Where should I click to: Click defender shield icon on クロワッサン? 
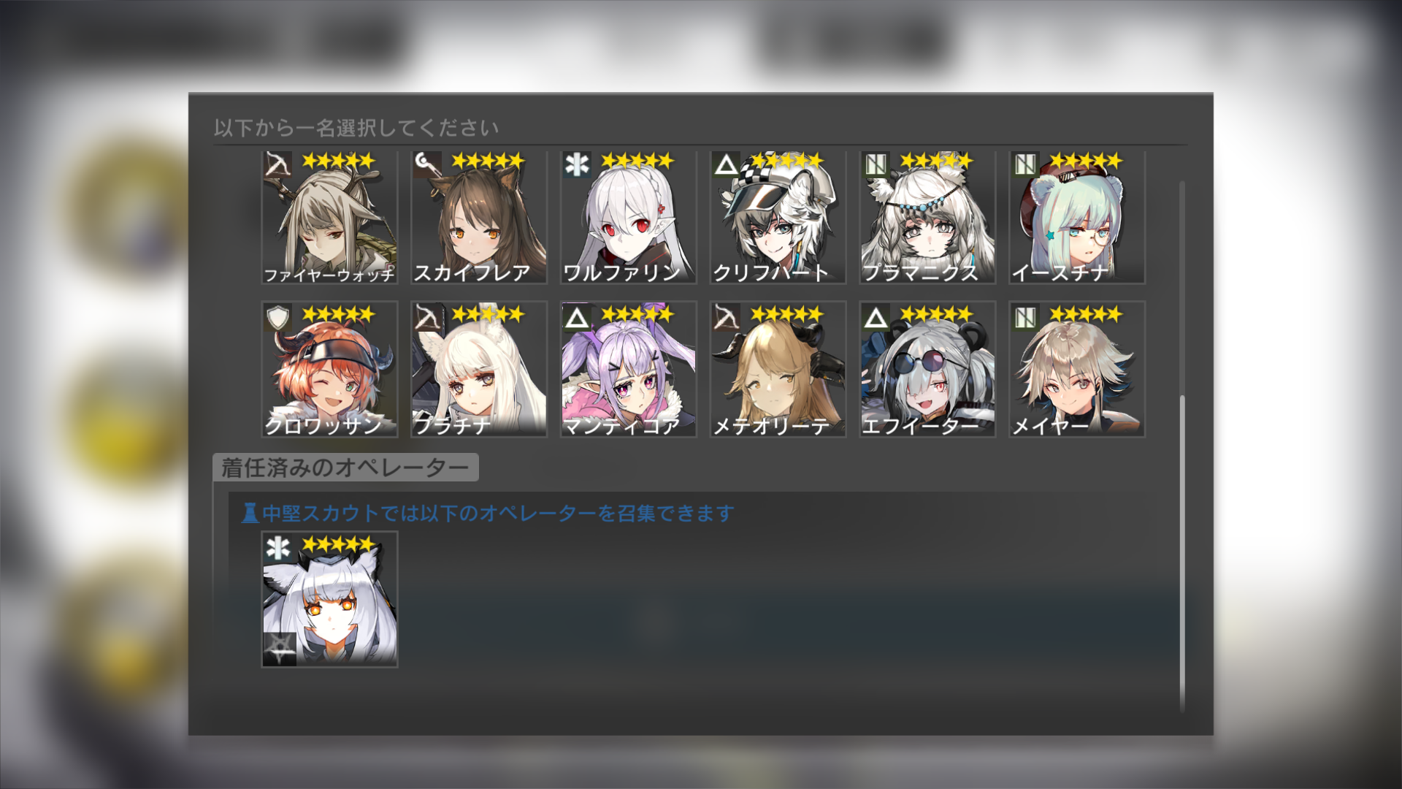278,318
